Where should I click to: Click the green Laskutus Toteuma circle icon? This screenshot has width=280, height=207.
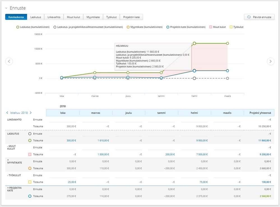(30, 140)
